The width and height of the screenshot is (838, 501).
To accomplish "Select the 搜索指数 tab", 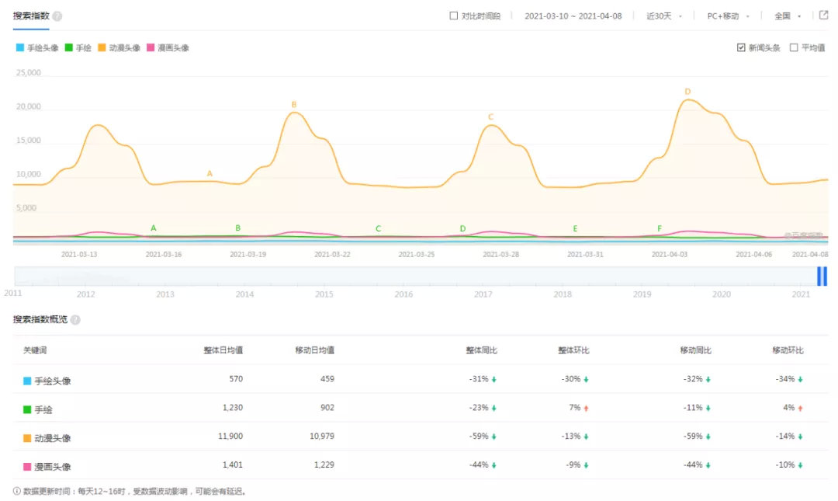I will click(x=32, y=16).
